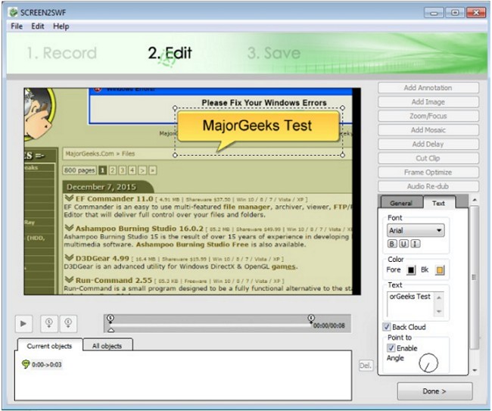Click the 00:00/00:08 time readout

(329, 325)
